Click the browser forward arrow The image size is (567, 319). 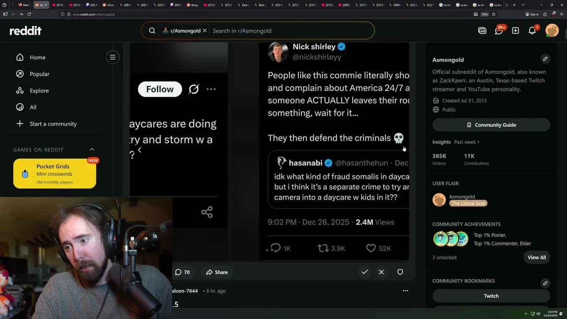click(21, 14)
